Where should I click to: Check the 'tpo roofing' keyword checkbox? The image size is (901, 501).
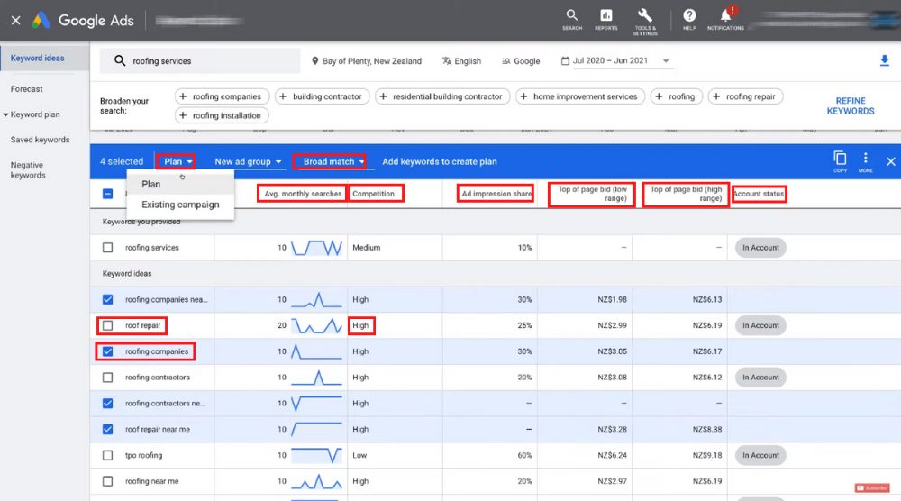point(107,455)
